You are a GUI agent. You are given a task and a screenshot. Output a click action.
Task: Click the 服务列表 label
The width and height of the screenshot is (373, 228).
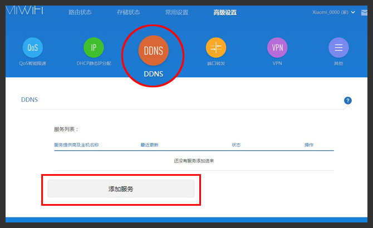tap(66, 129)
